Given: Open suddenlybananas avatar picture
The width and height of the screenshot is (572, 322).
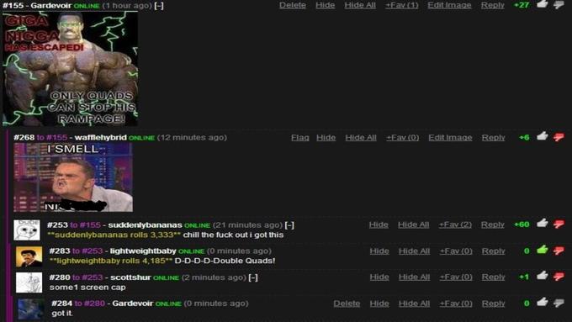Looking at the screenshot, I should [27, 230].
